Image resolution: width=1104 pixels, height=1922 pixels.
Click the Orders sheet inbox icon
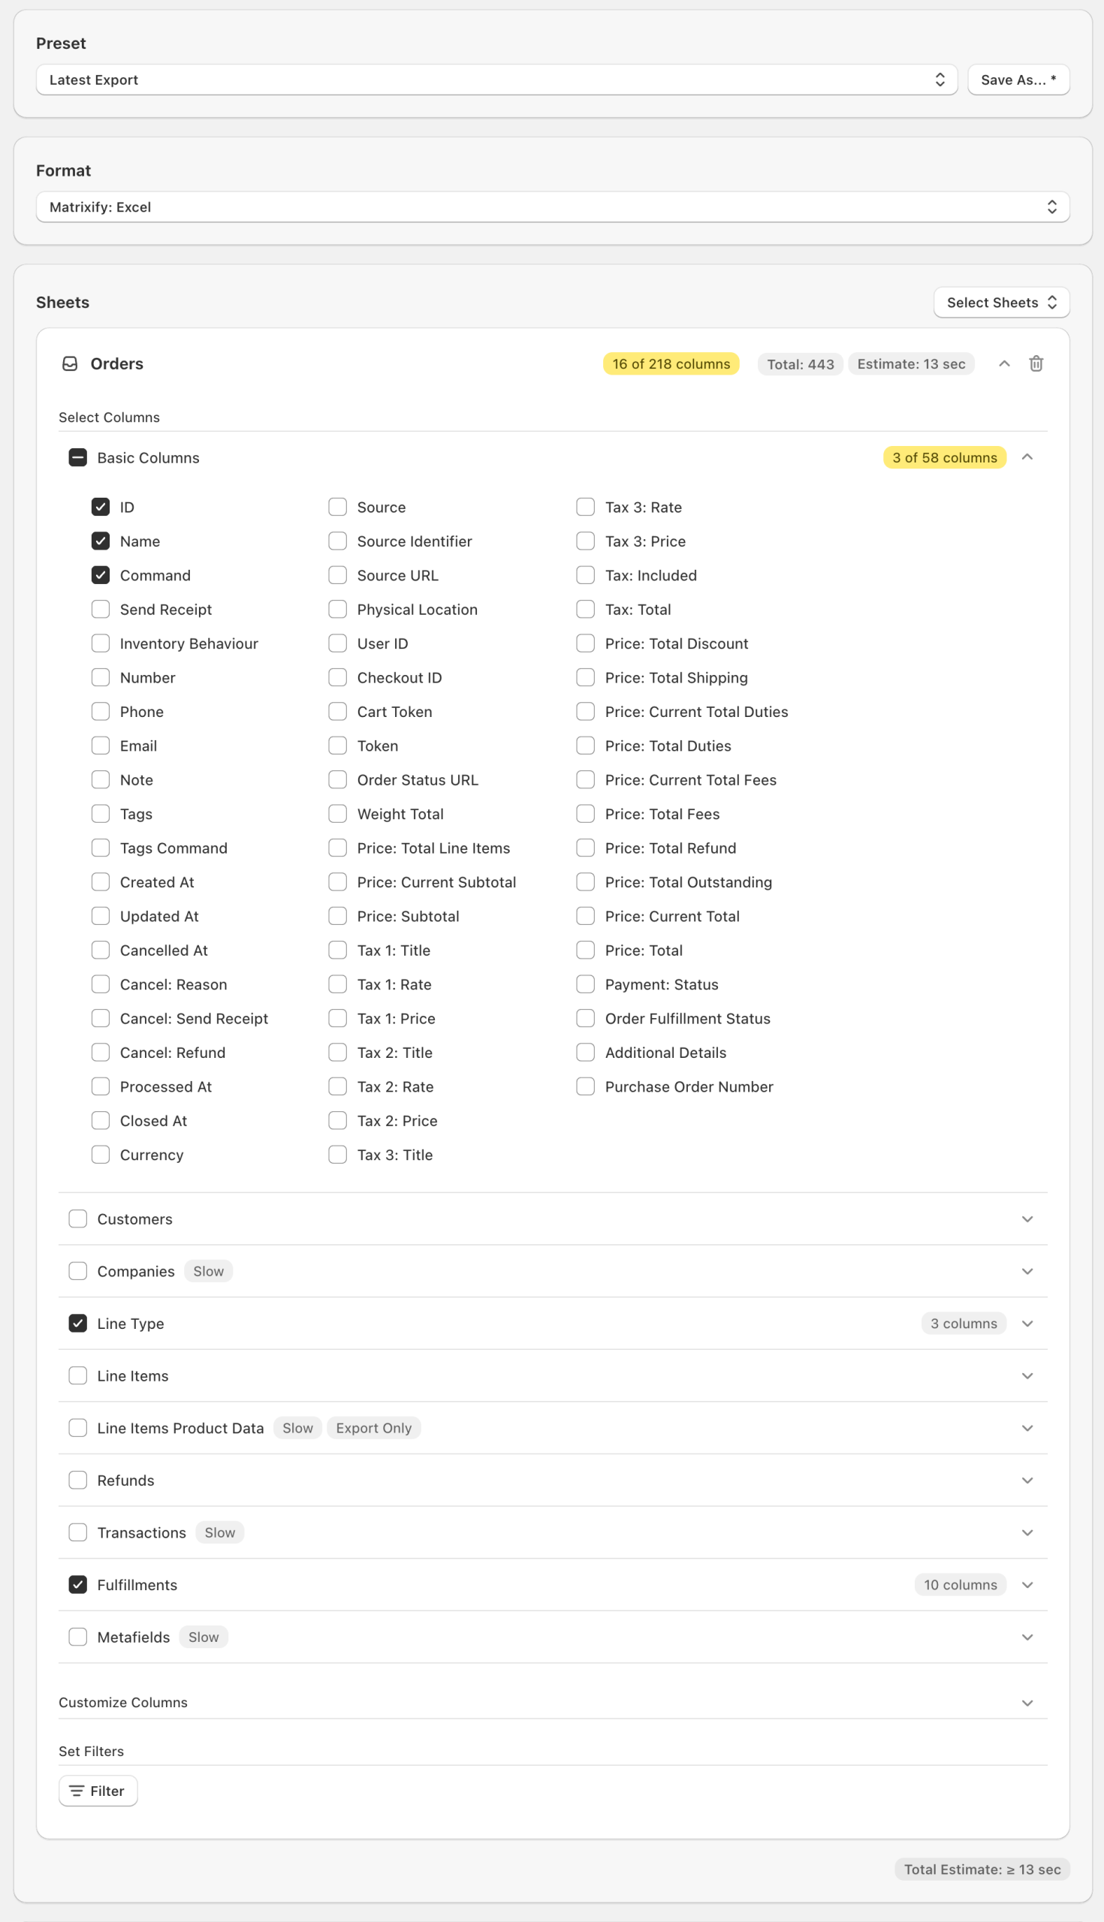click(70, 364)
